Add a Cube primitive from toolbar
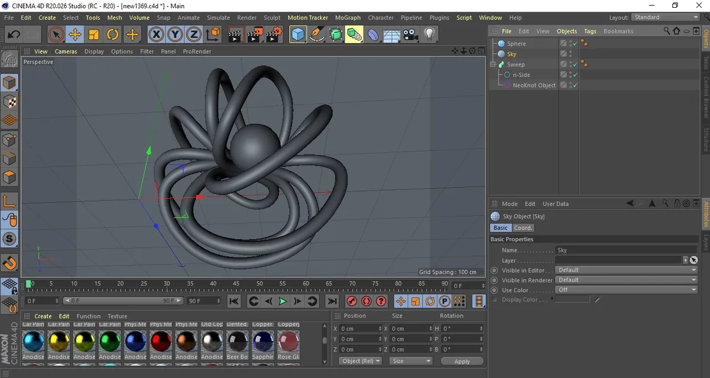710x378 pixels. click(x=298, y=35)
